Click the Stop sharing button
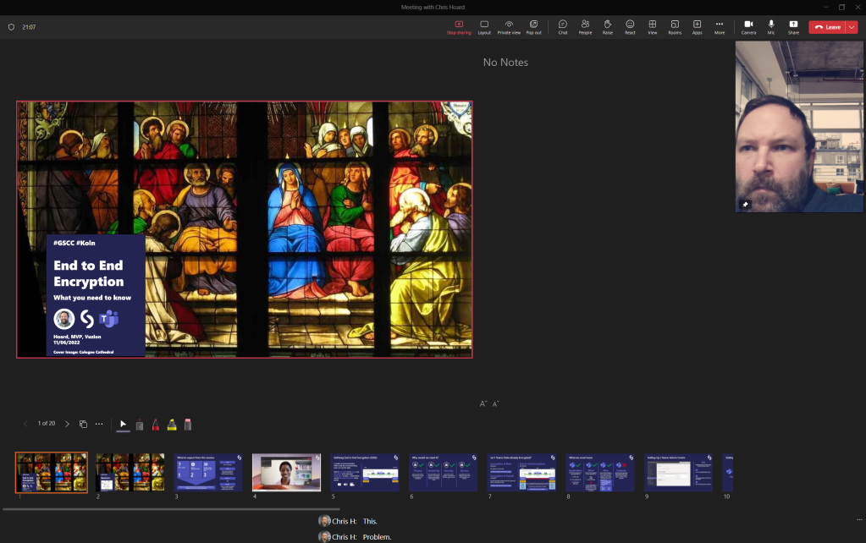The width and height of the screenshot is (866, 543). (458, 27)
